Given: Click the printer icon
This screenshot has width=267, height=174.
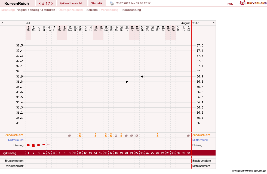Looking at the screenshot, I should pyautogui.click(x=112, y=3).
